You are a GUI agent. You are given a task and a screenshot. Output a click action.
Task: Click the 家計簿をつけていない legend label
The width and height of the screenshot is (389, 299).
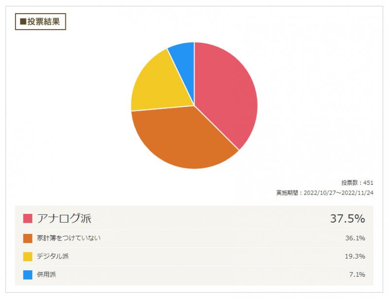click(69, 238)
